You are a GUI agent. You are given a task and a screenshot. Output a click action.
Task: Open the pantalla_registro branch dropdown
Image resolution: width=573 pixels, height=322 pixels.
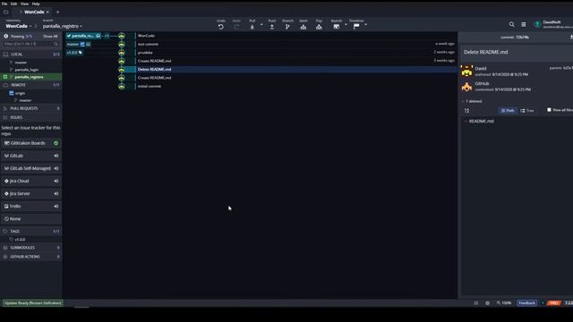tap(63, 26)
